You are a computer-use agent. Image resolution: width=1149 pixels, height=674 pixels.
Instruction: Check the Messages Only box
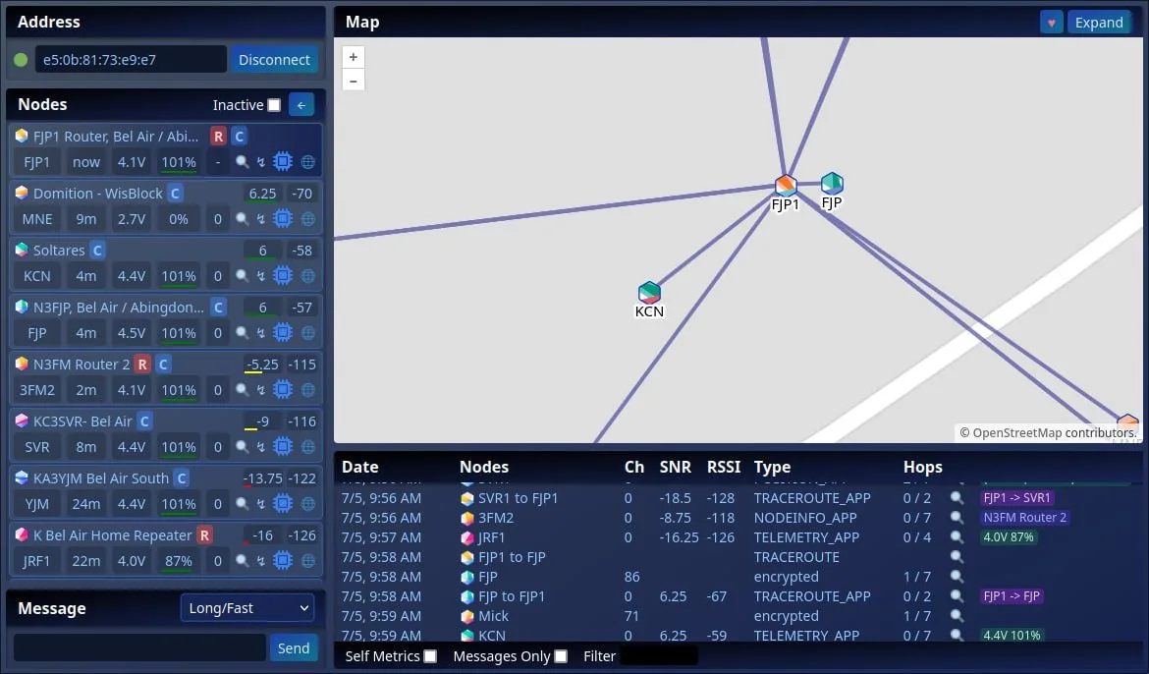pos(562,656)
